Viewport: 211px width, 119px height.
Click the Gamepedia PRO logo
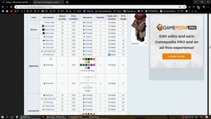[176, 27]
